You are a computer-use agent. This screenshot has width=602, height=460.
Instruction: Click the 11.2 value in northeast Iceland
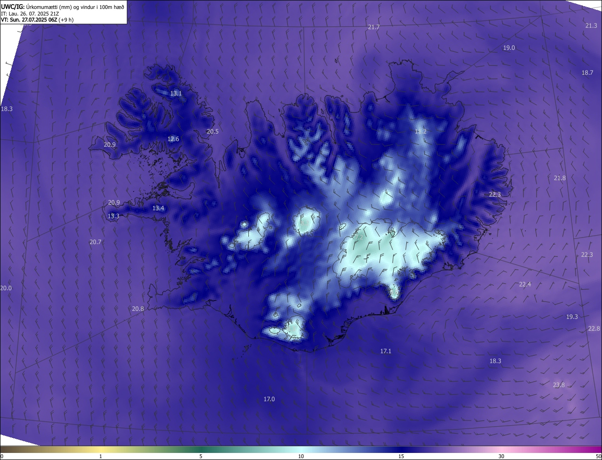[420, 131]
